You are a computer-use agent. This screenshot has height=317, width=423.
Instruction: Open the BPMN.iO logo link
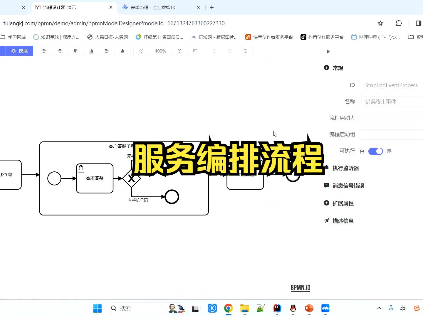300,288
